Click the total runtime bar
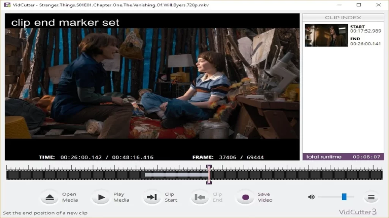The height and width of the screenshot is (218, 389). click(x=343, y=157)
